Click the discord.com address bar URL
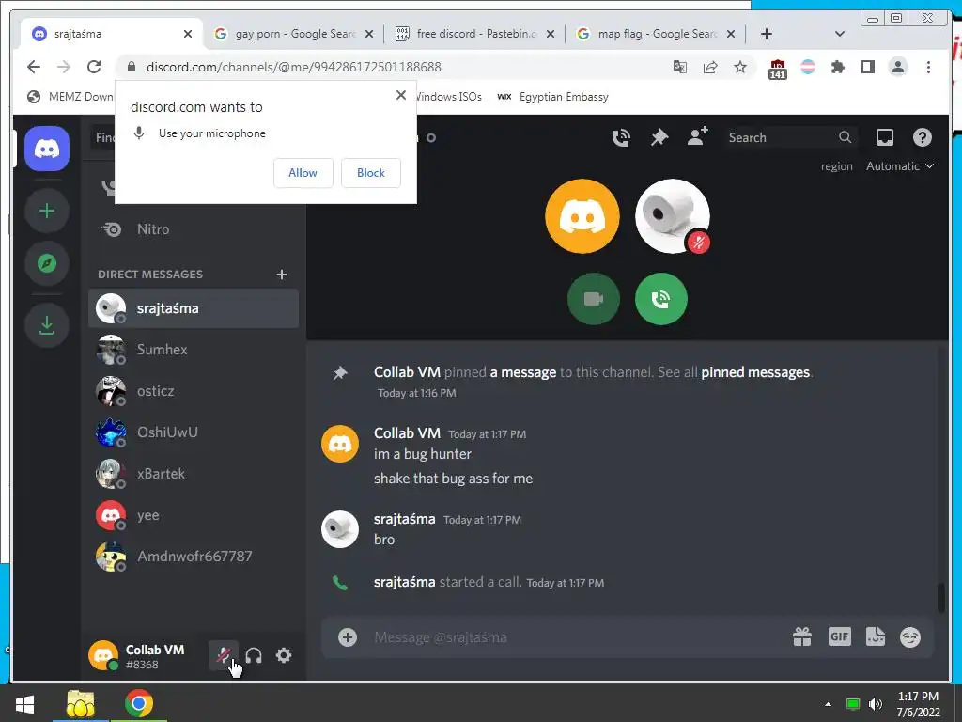The width and height of the screenshot is (962, 722). pyautogui.click(x=294, y=67)
